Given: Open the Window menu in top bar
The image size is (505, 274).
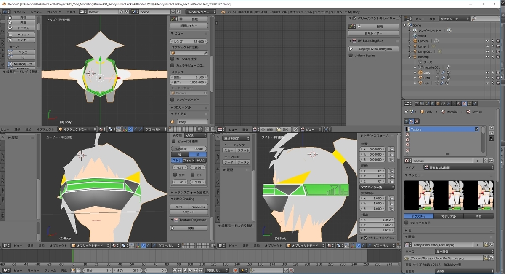Looking at the screenshot, I should click(54, 12).
